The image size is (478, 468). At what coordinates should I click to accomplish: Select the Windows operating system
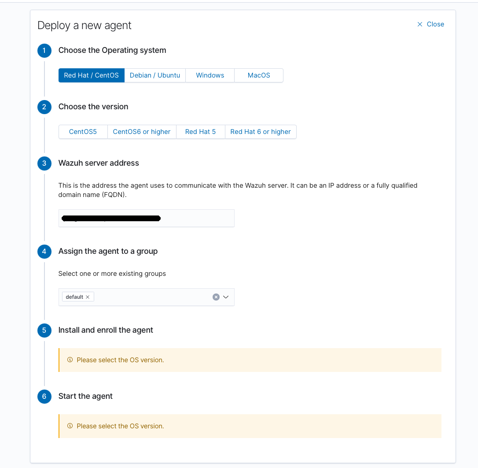tap(210, 75)
